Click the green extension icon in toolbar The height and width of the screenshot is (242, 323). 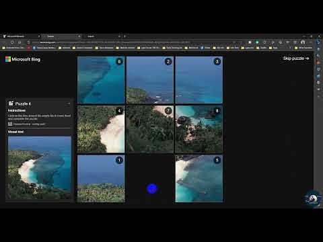[257, 42]
